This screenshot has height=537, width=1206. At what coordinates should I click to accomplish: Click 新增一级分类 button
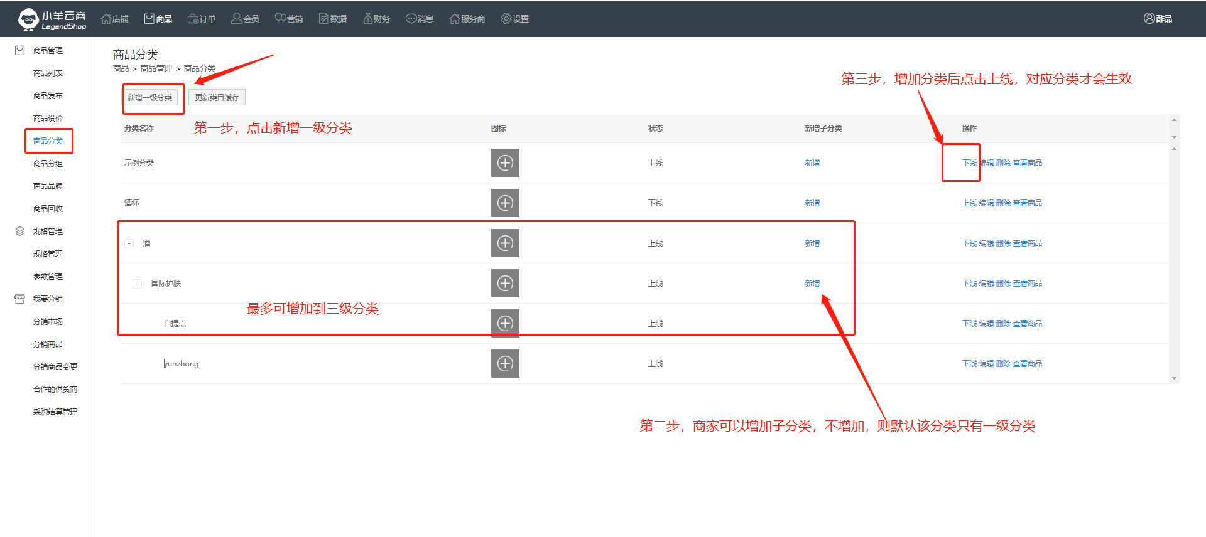[x=150, y=98]
